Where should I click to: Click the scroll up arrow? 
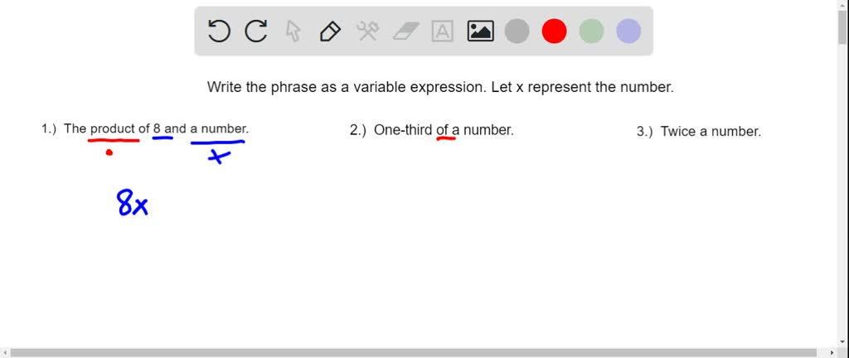(842, 4)
